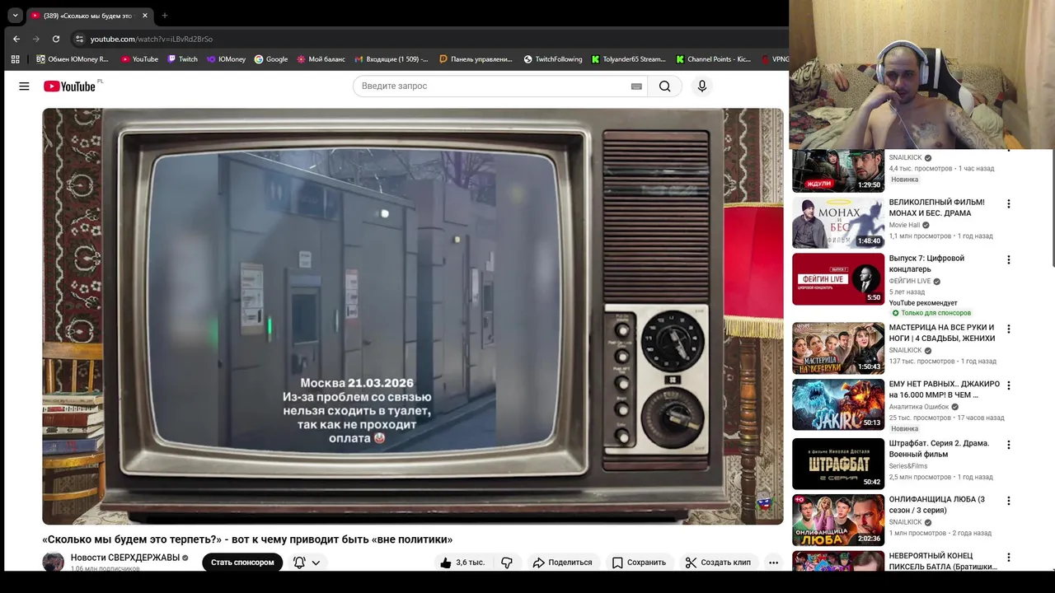Open the YouTube bookmark
The height and width of the screenshot is (593, 1055).
click(x=139, y=59)
